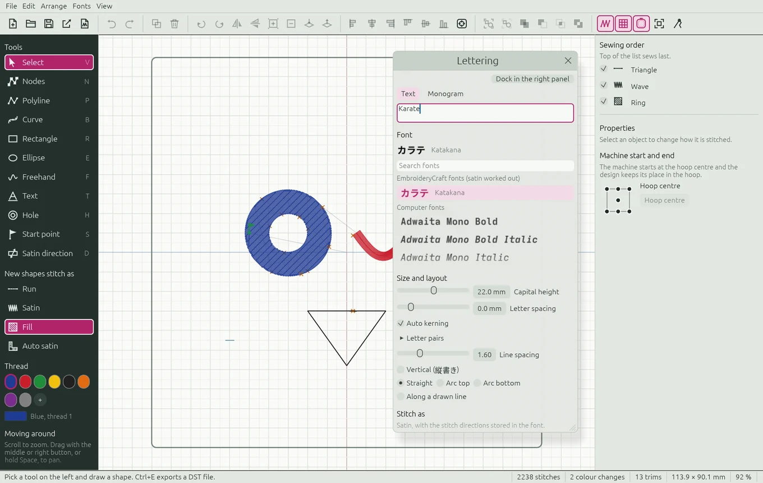The height and width of the screenshot is (483, 763).
Task: Pick the yellow thread swatch
Action: 54,382
